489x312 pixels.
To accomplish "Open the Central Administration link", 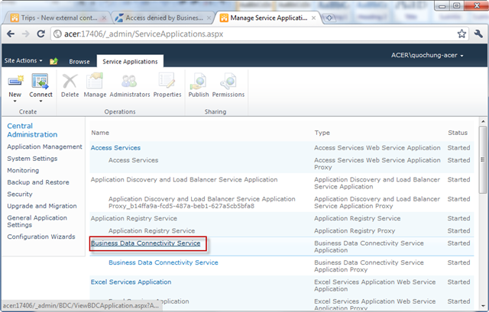I will click(32, 130).
